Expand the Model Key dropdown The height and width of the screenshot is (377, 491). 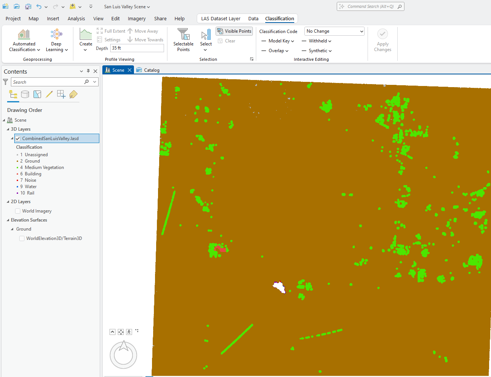(x=281, y=41)
